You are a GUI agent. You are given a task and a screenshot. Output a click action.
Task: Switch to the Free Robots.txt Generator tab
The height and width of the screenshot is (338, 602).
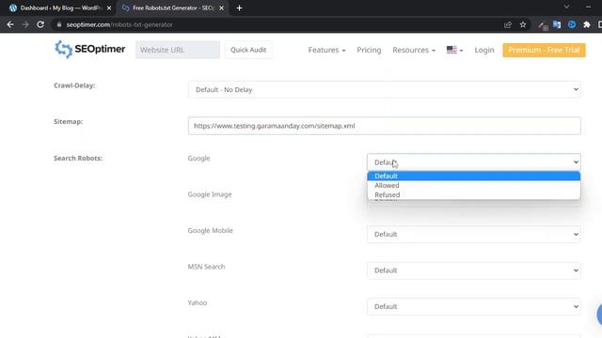(x=173, y=8)
